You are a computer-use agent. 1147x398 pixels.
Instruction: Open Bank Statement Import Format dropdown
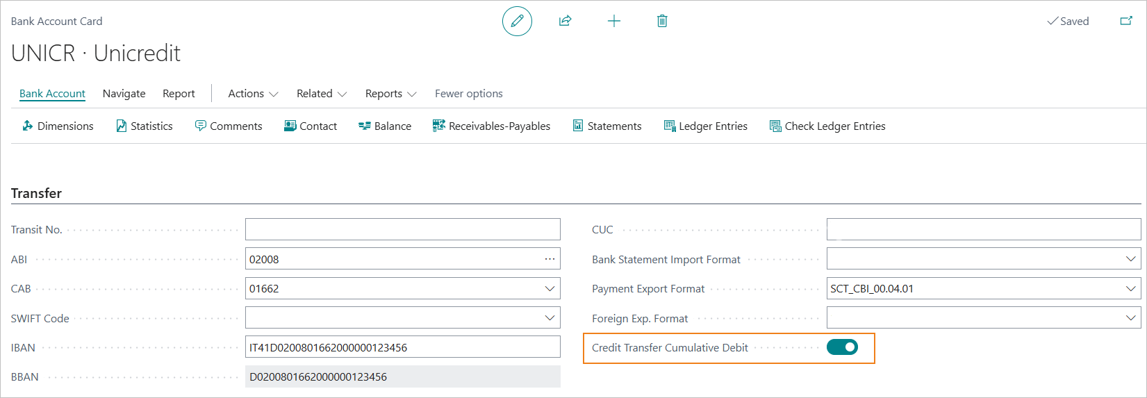(1130, 259)
